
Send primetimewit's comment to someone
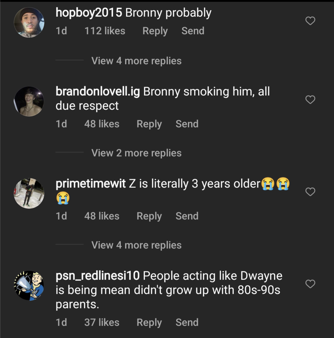(187, 216)
